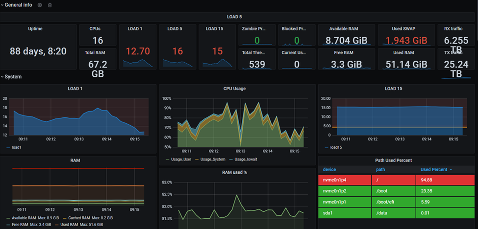Screen dimensions: 478x229
Task: Open the Path Used Percent panel title menu
Action: (393, 160)
